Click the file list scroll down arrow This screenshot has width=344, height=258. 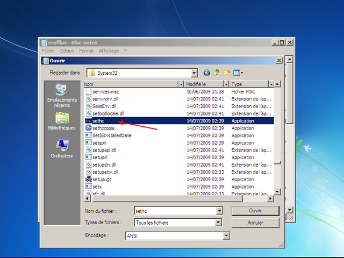point(277,192)
